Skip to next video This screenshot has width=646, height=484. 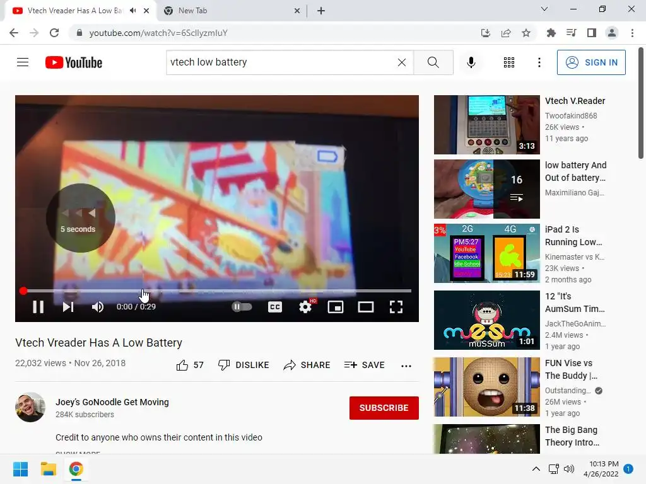[68, 307]
